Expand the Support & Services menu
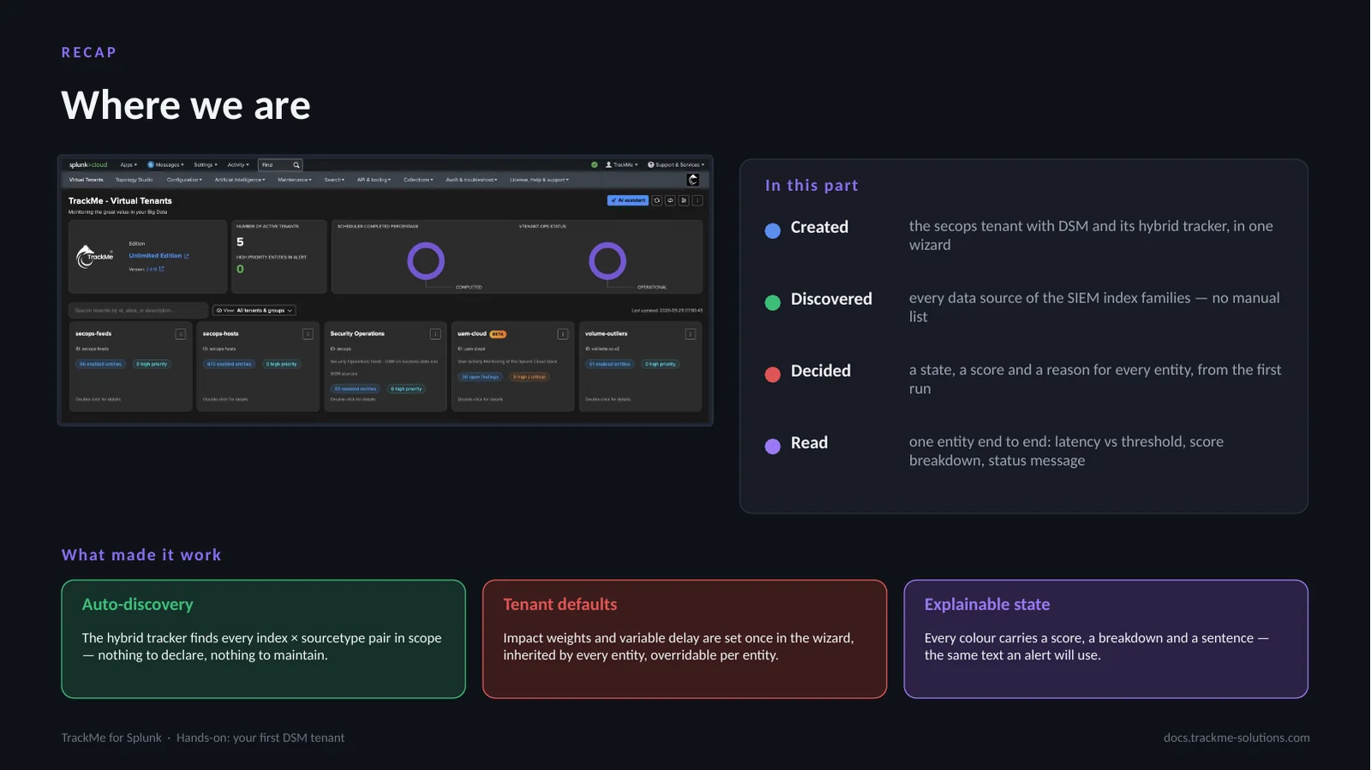This screenshot has height=770, width=1371. (x=676, y=164)
